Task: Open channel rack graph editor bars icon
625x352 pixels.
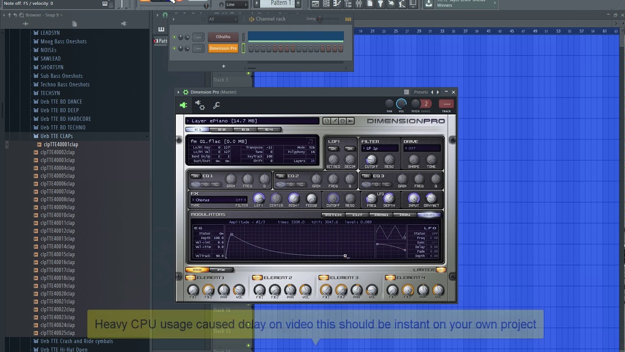Action: point(348,19)
